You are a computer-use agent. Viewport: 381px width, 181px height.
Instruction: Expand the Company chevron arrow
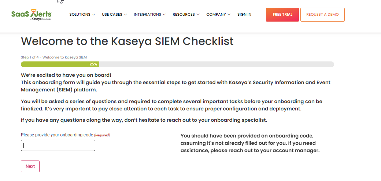tap(229, 15)
